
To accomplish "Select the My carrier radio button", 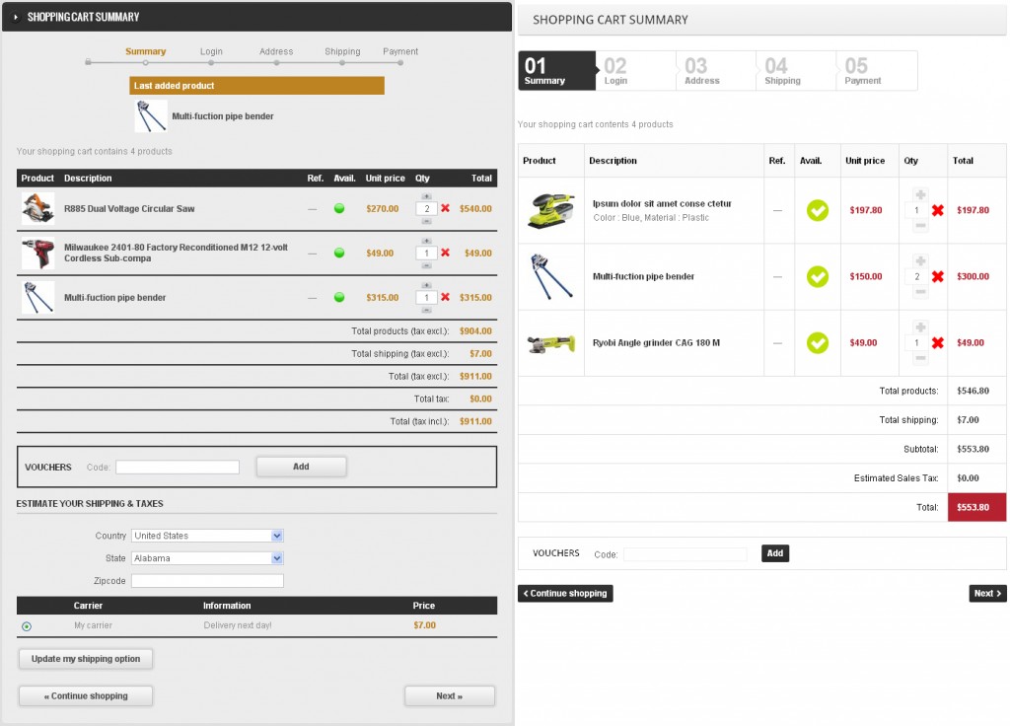I will click(27, 626).
